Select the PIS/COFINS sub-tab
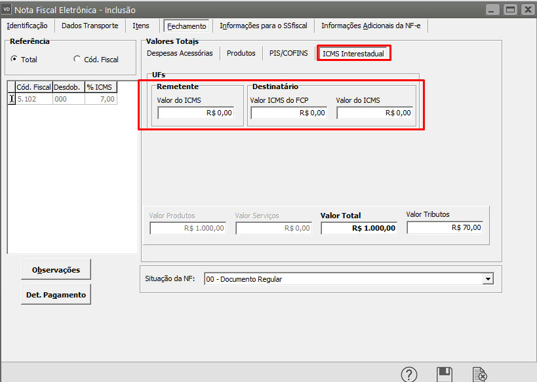Image resolution: width=537 pixels, height=382 pixels. [x=288, y=53]
